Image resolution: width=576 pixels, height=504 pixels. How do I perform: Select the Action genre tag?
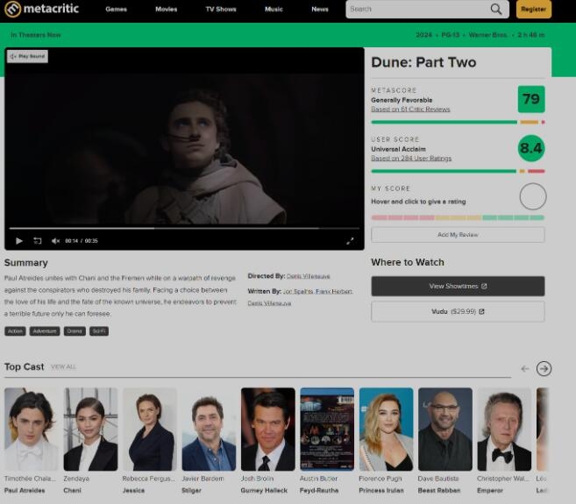[15, 331]
